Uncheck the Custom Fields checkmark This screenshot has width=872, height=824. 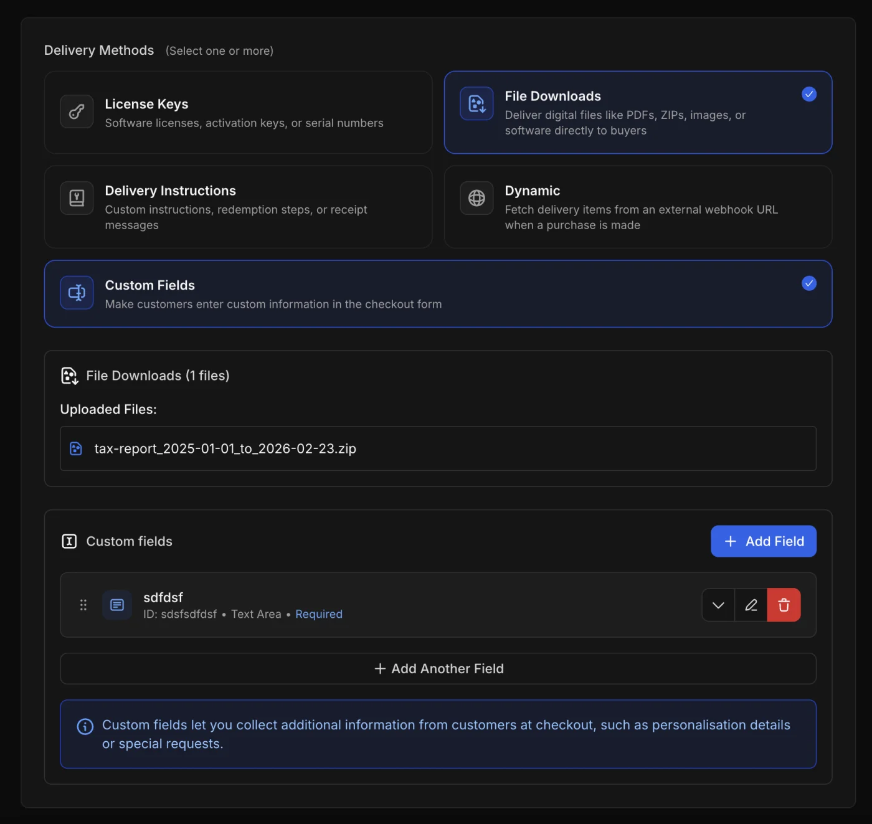[x=809, y=283]
